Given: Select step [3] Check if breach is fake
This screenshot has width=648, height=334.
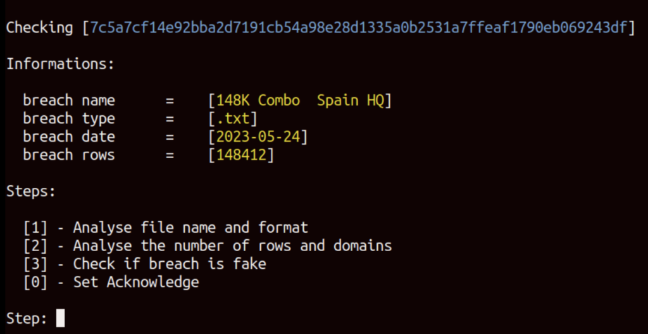Looking at the screenshot, I should (x=145, y=264).
